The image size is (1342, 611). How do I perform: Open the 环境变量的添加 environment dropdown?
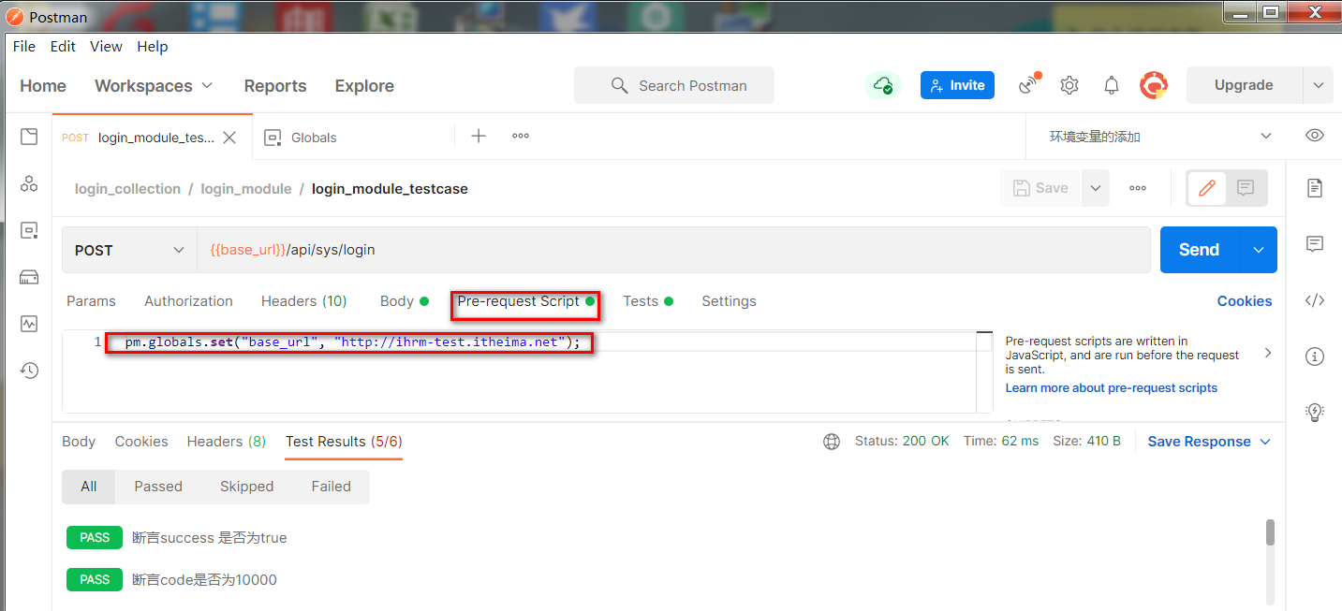click(x=1160, y=137)
